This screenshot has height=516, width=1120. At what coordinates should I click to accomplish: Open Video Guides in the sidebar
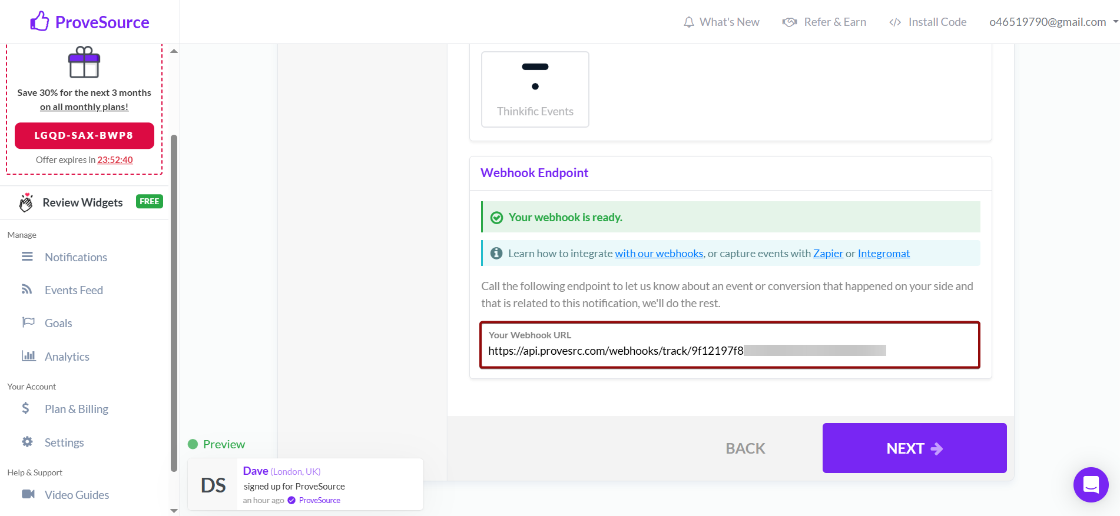[77, 495]
